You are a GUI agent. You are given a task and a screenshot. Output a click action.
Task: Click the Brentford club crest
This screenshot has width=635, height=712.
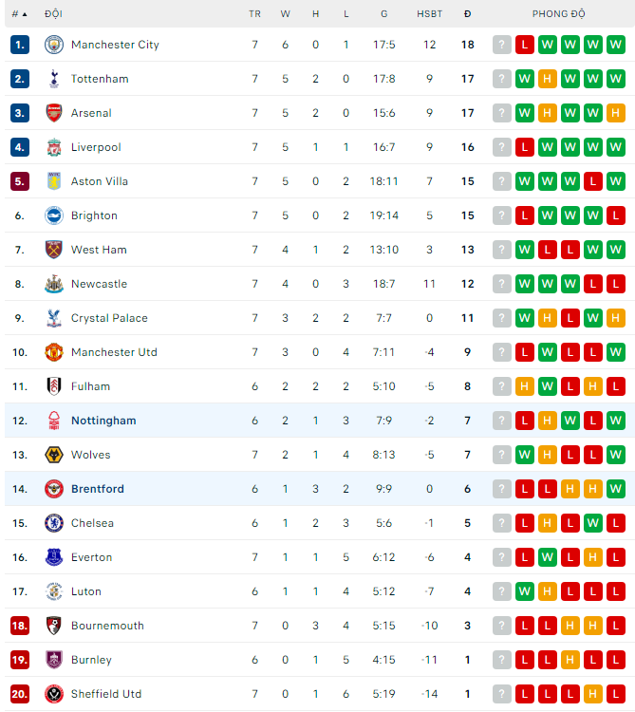point(54,489)
